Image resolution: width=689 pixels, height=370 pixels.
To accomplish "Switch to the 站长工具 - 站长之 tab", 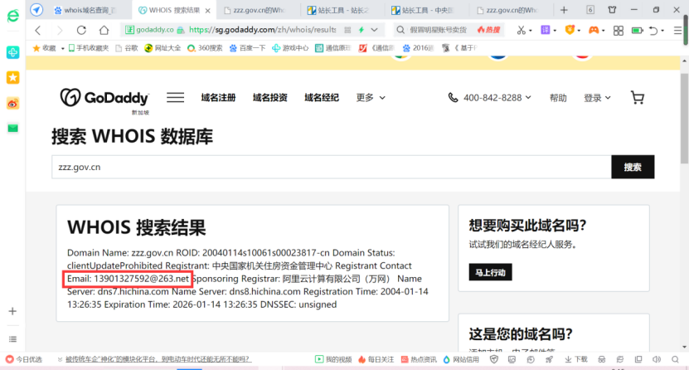I will 342,10.
